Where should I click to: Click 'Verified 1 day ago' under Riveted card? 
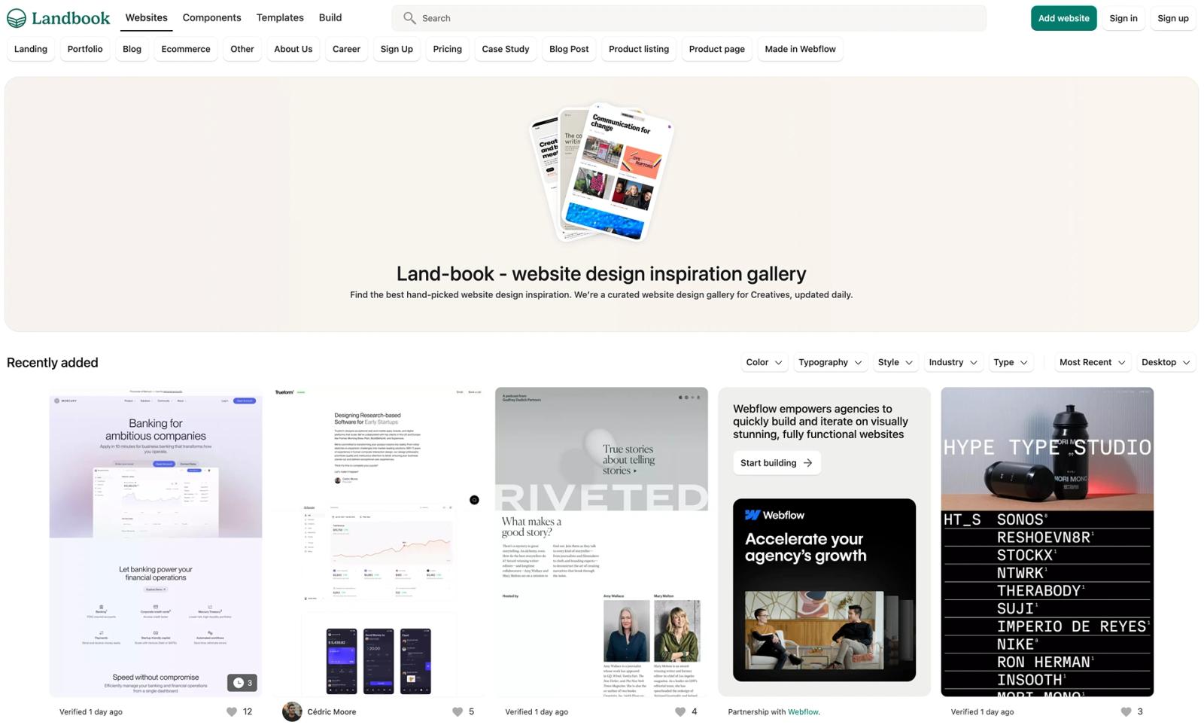tap(537, 711)
